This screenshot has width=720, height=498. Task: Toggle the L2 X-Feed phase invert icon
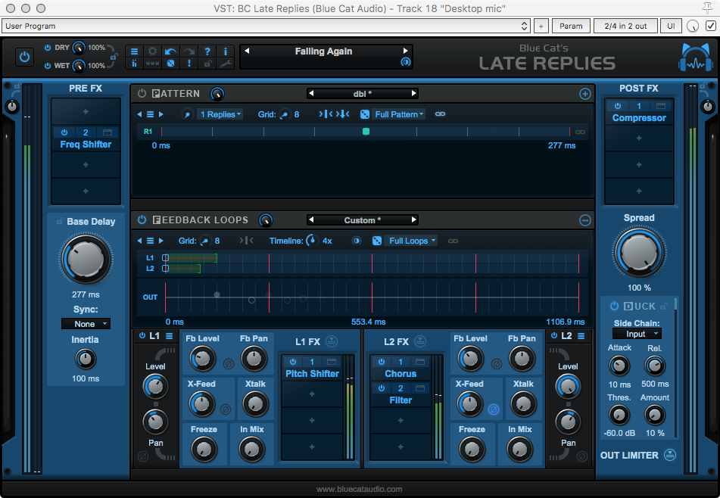494,409
